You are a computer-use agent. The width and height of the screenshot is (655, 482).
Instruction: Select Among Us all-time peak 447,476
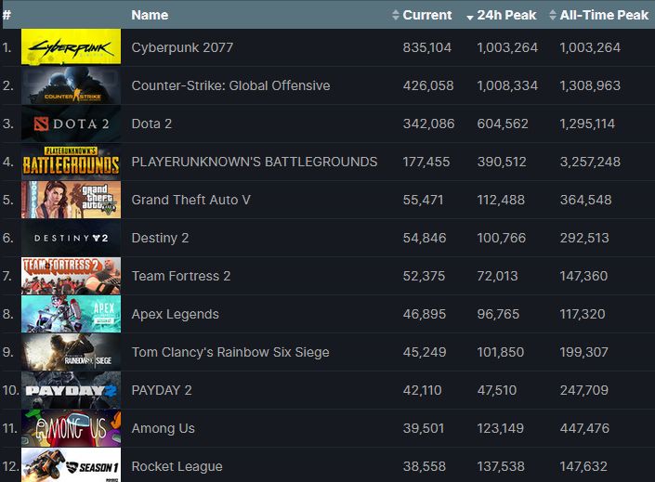[584, 428]
